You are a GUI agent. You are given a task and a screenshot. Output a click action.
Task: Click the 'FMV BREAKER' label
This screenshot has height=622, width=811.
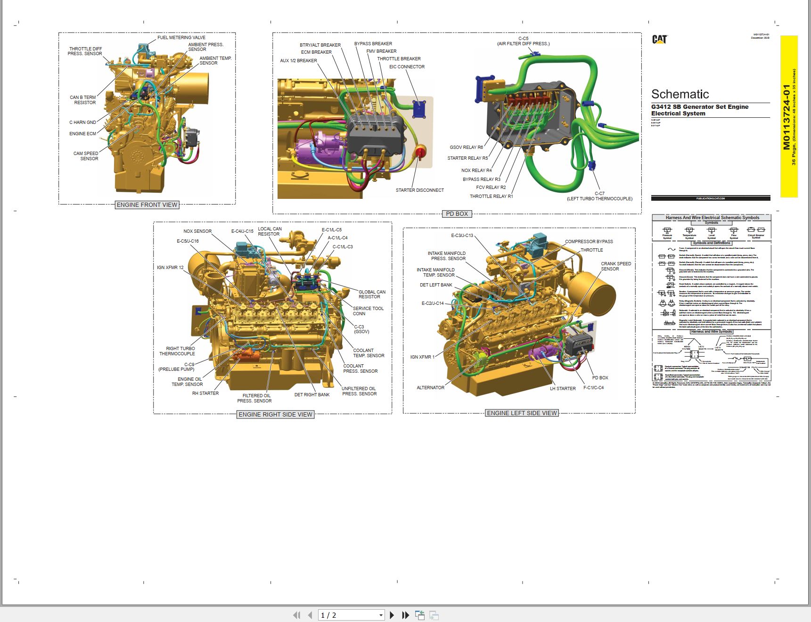pos(382,51)
